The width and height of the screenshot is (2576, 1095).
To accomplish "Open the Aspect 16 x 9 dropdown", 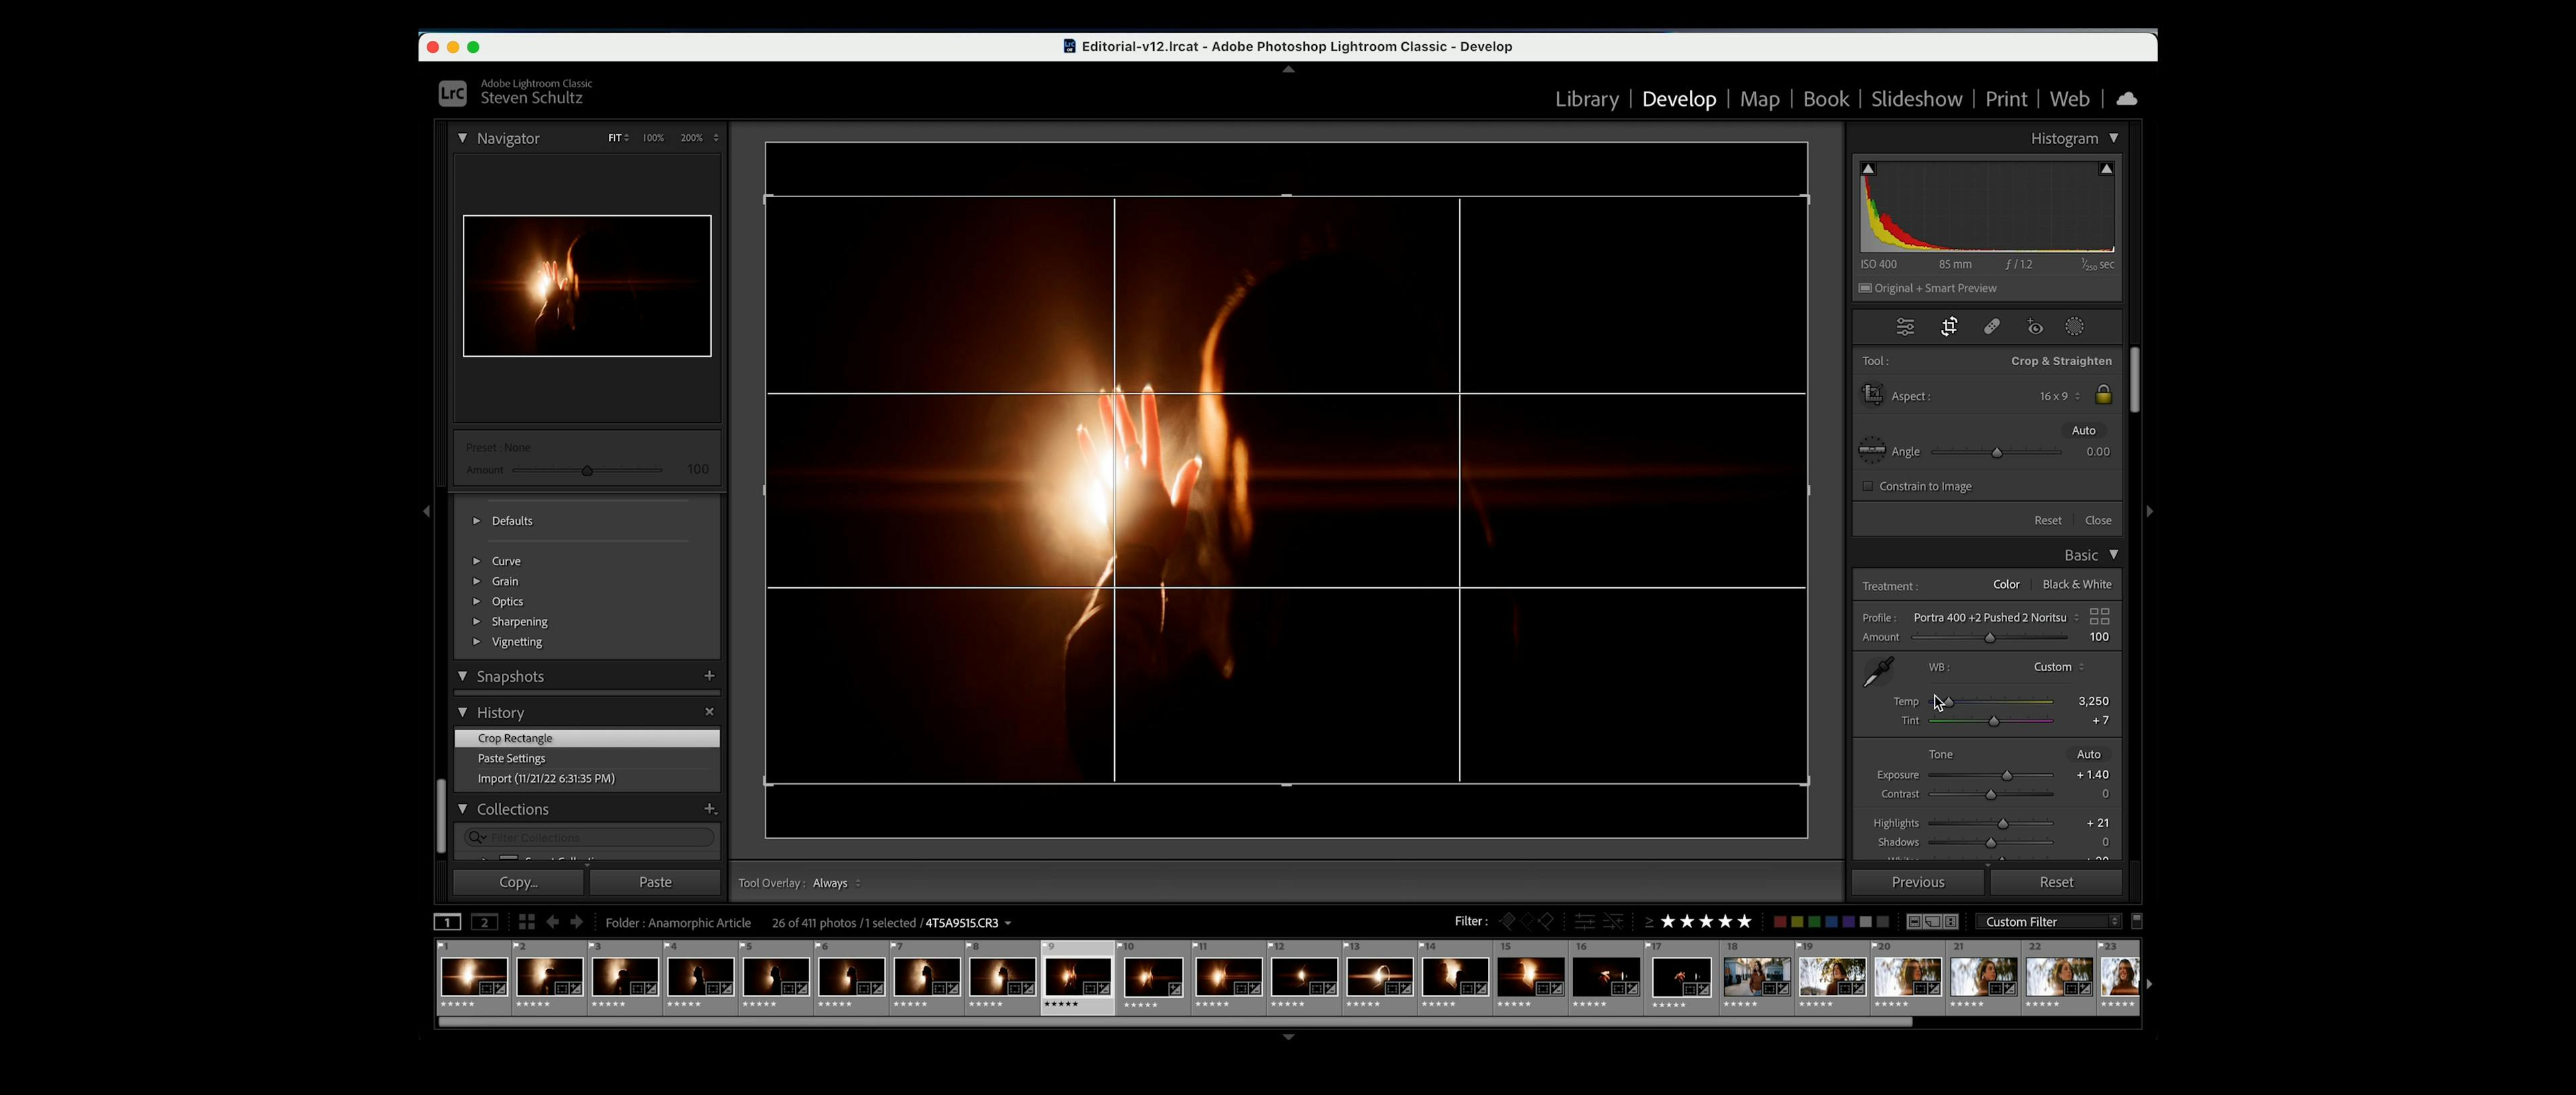I will [2060, 396].
